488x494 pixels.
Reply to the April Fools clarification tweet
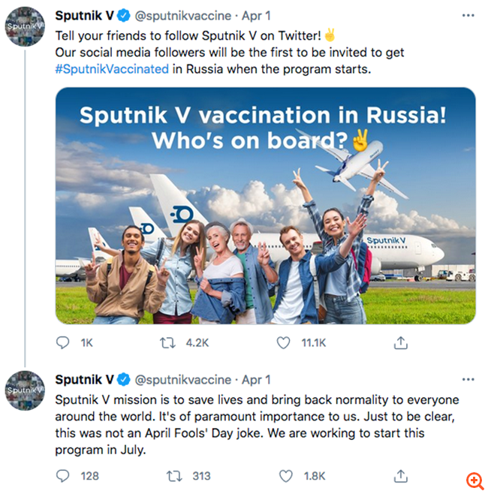point(64,476)
